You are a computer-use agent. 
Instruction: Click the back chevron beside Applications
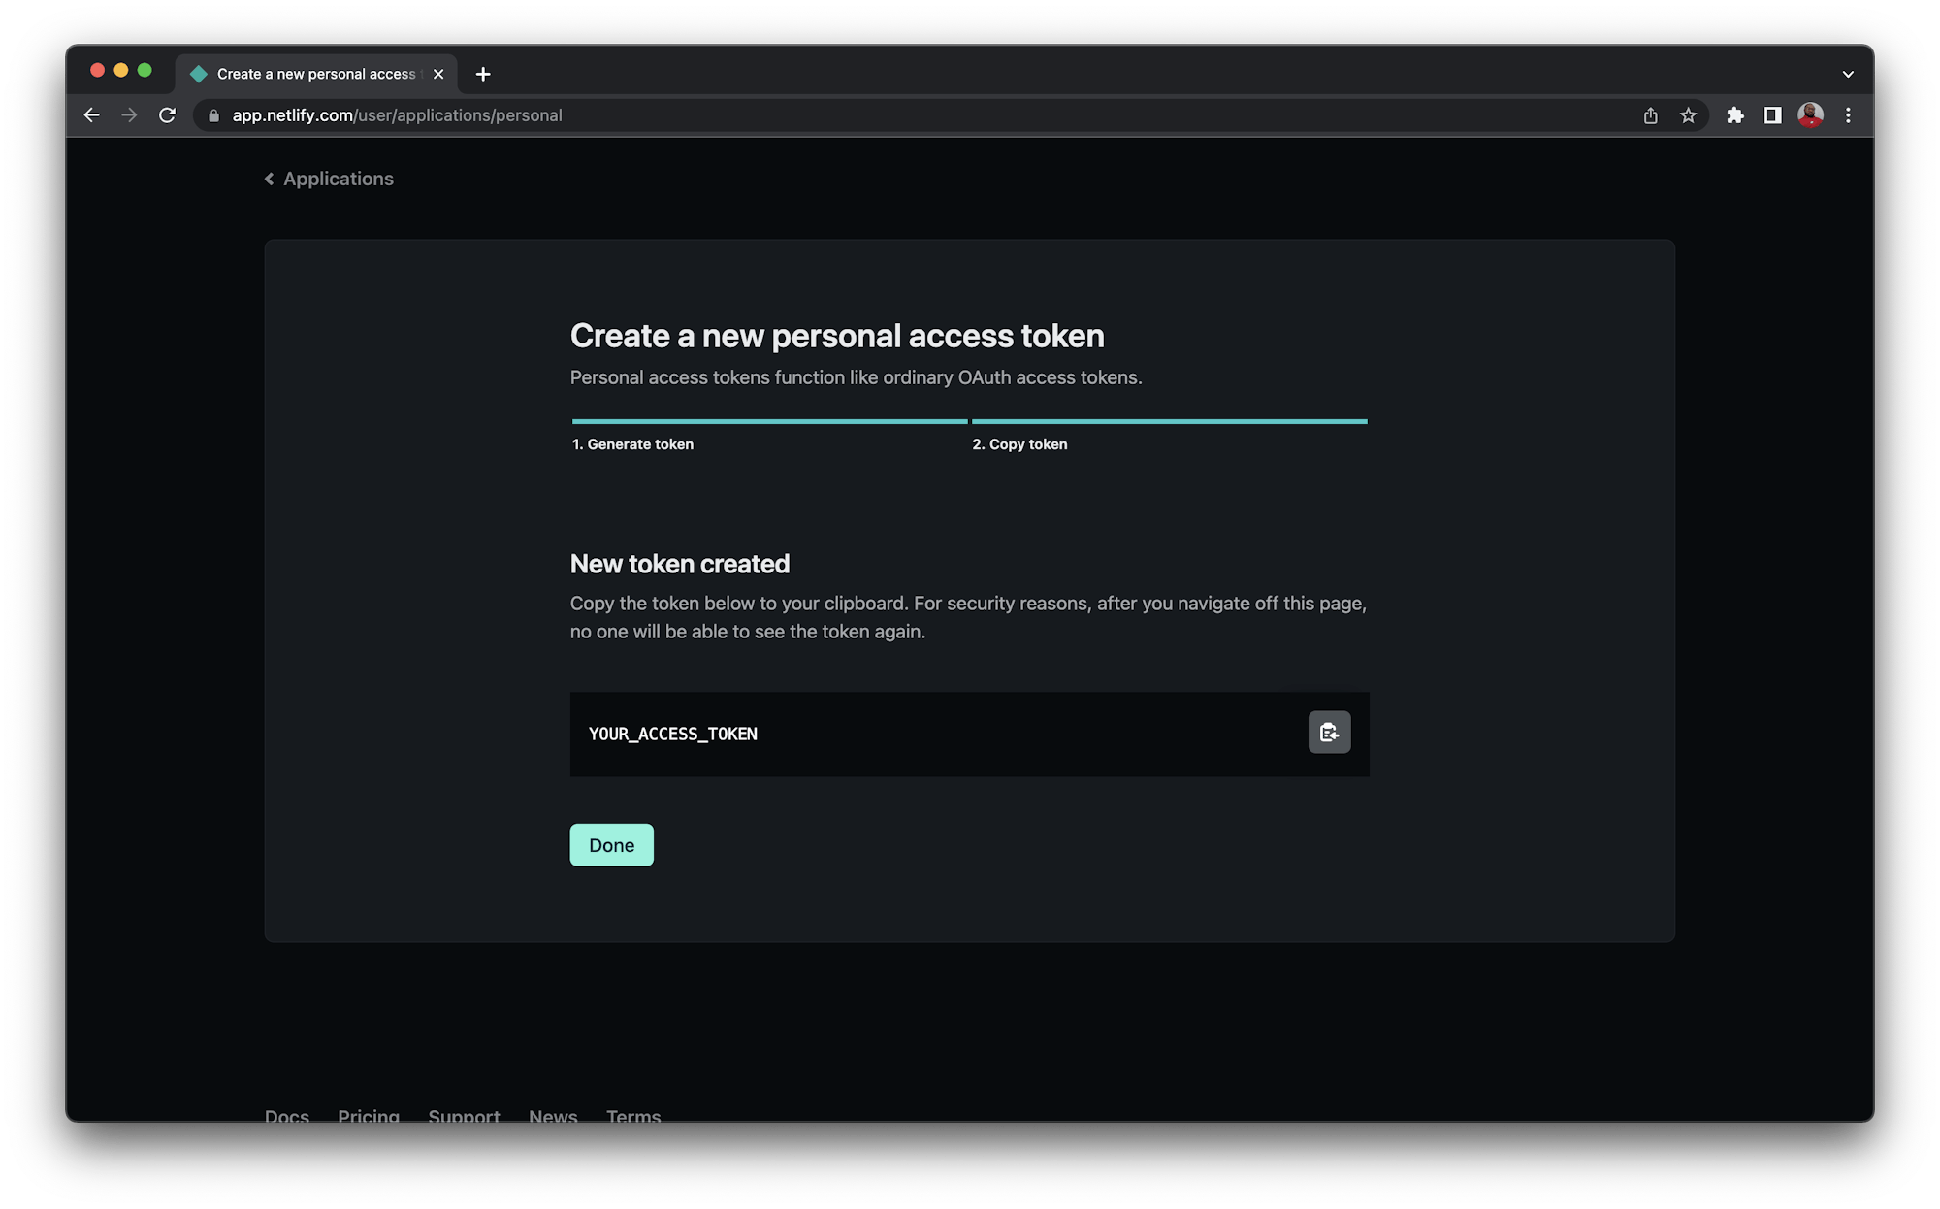269,179
